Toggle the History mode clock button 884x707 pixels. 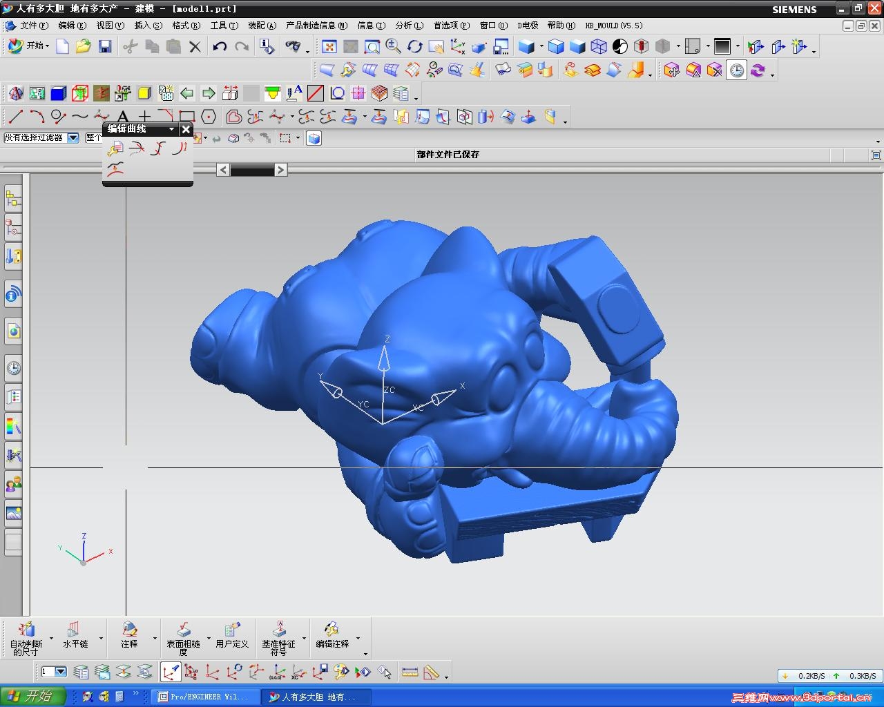(737, 70)
